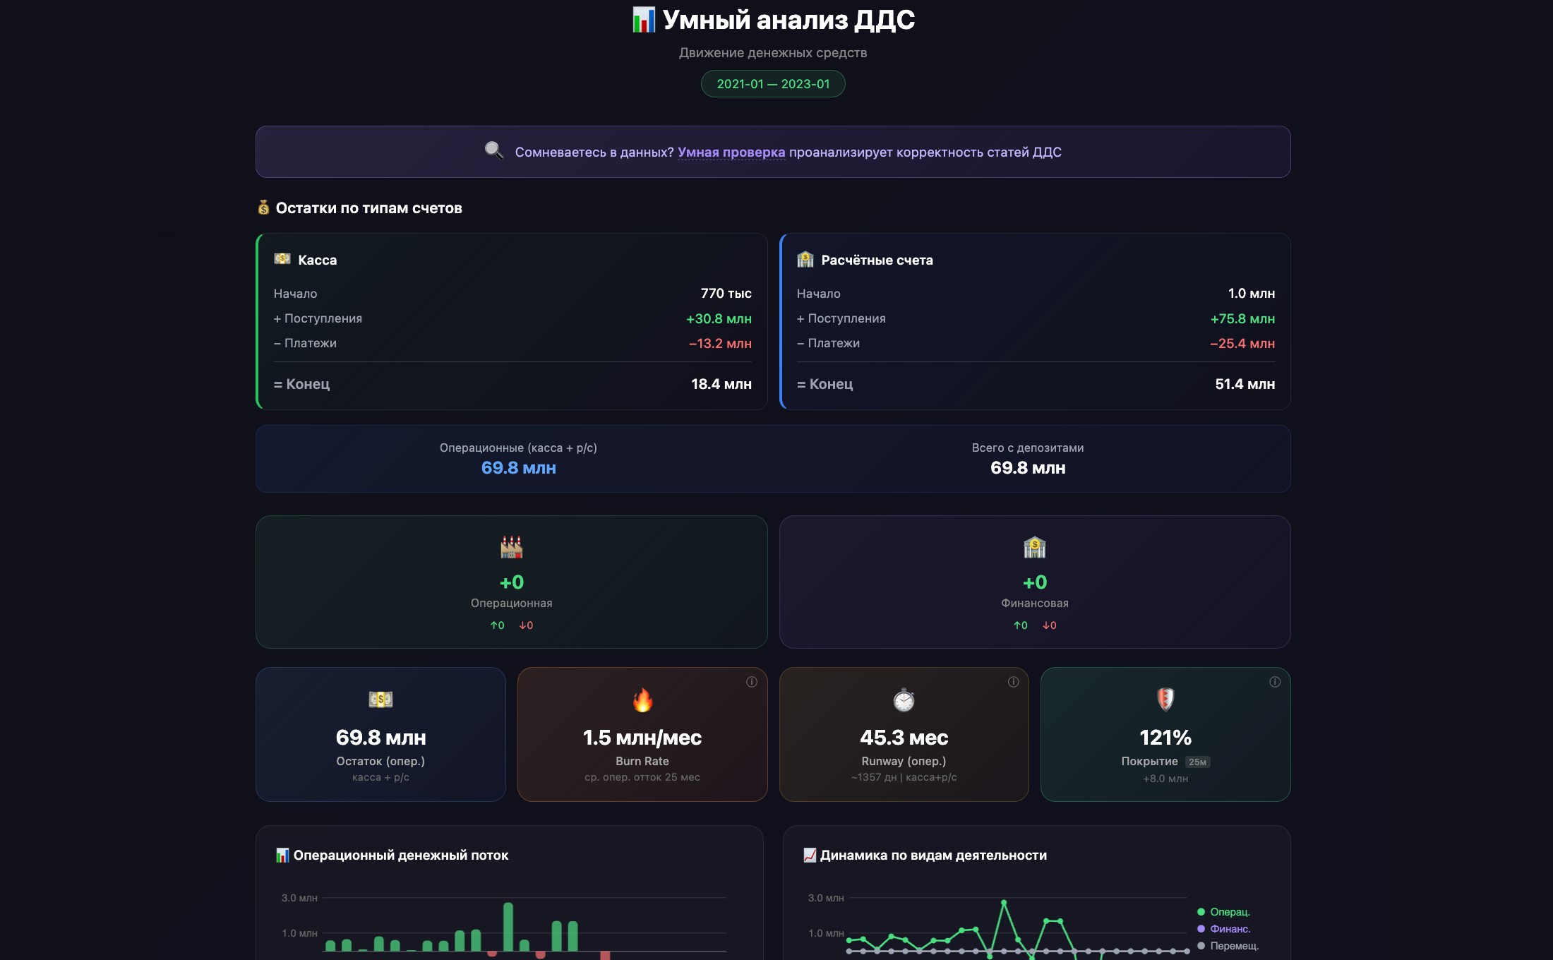Image resolution: width=1553 pixels, height=960 pixels.
Task: Toggle Операц. series in chart legend
Action: (x=1229, y=912)
